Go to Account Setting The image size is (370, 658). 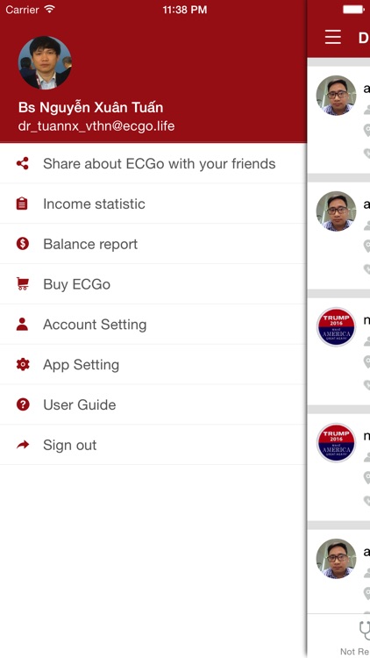pyautogui.click(x=153, y=325)
